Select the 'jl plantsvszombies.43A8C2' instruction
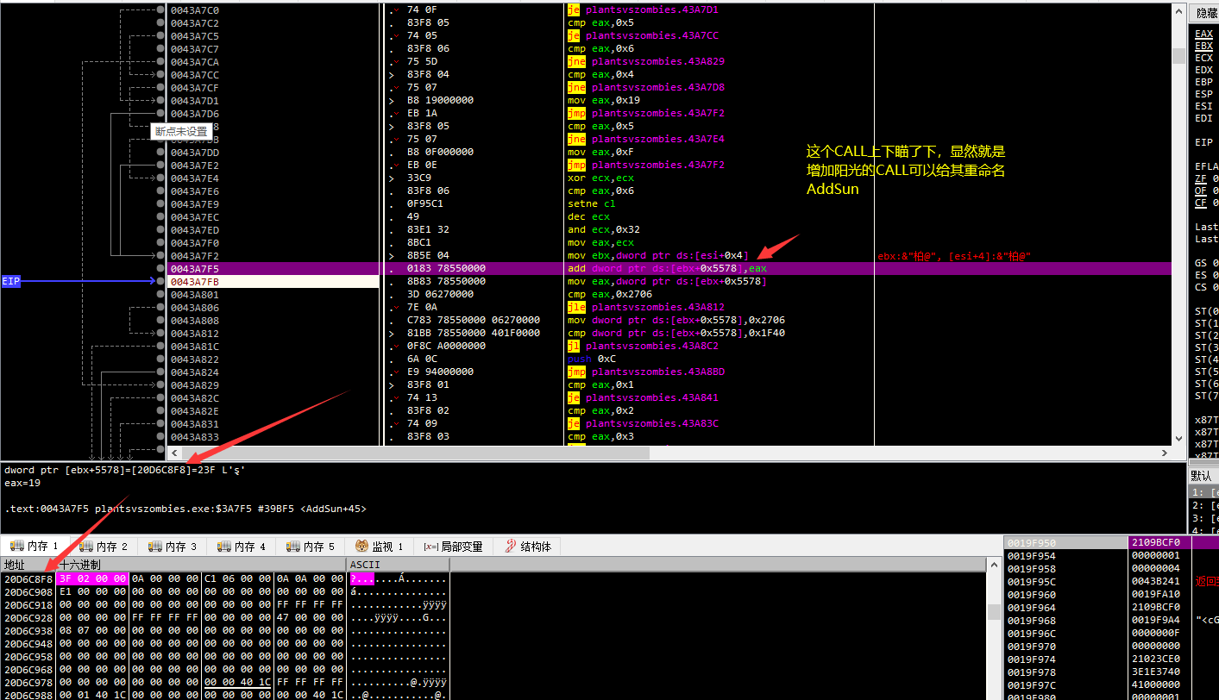 [642, 347]
